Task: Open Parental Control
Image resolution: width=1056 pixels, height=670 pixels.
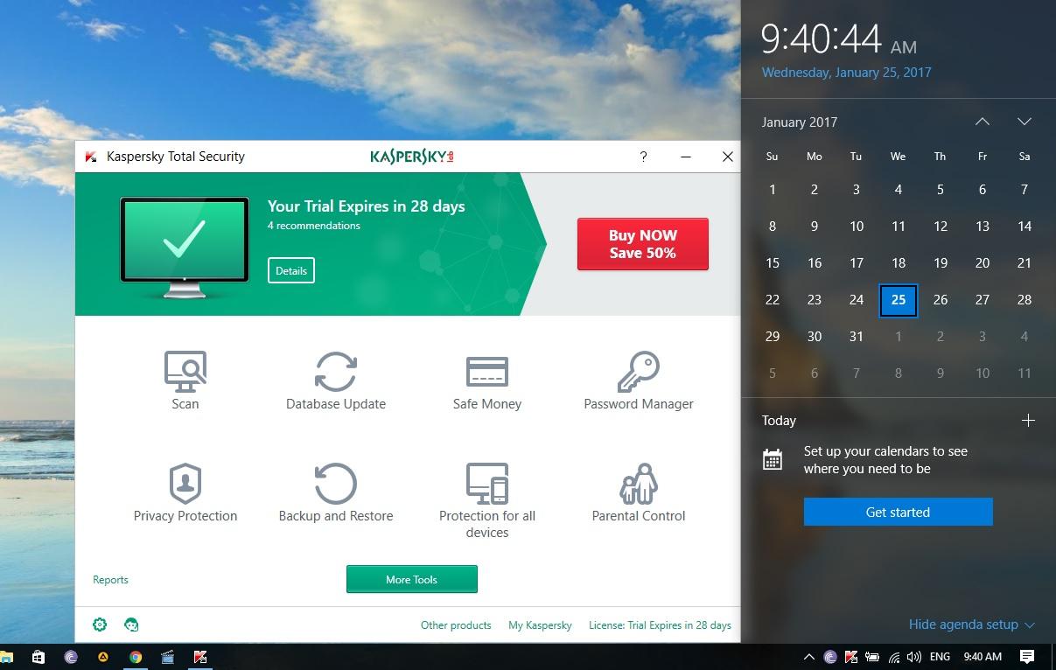Action: click(639, 492)
